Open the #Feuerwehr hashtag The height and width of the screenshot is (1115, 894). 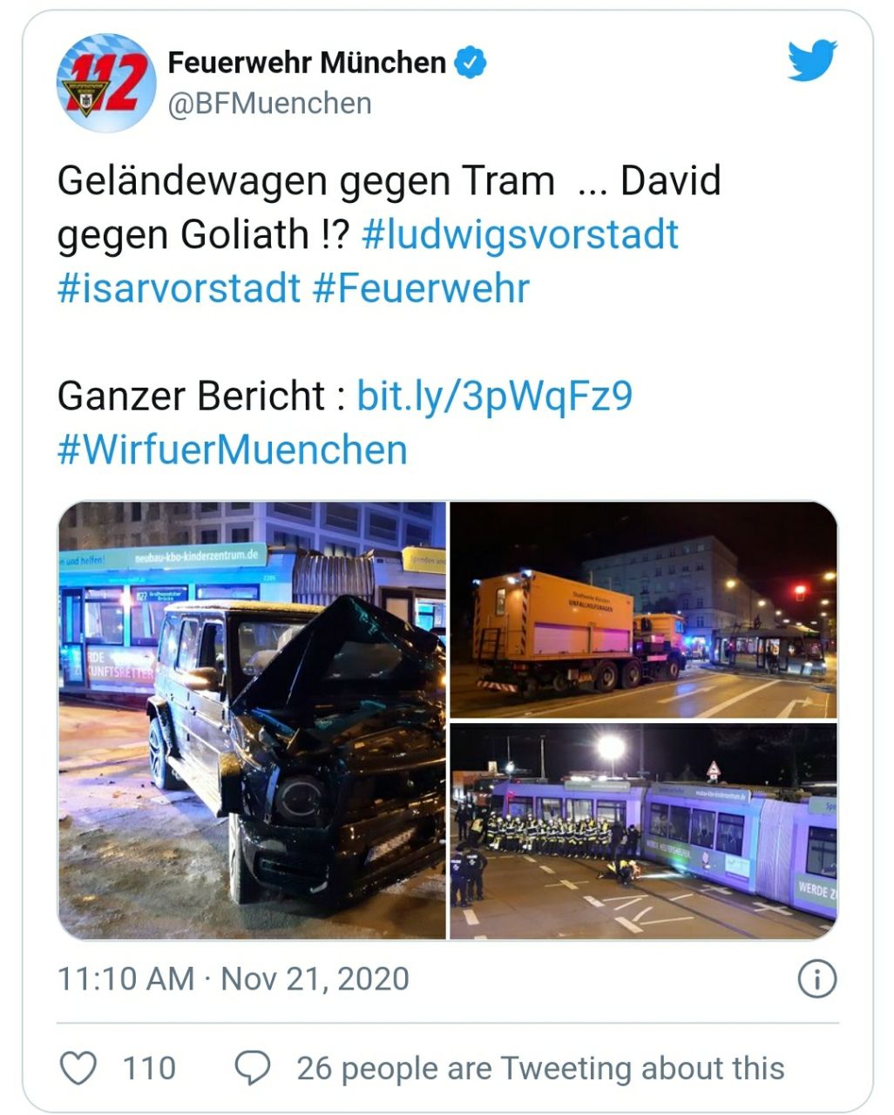(x=421, y=288)
